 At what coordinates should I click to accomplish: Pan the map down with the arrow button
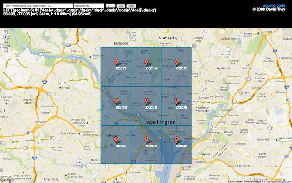[x=6, y=40]
